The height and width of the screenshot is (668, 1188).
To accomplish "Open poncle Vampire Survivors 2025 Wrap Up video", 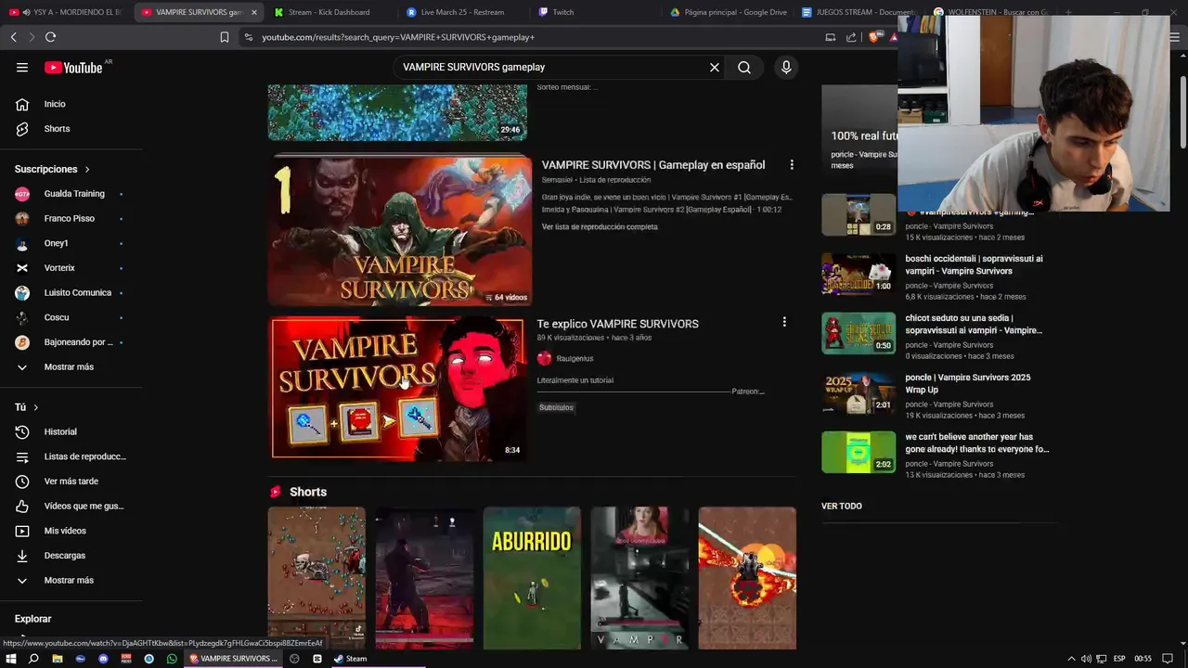I will (968, 383).
